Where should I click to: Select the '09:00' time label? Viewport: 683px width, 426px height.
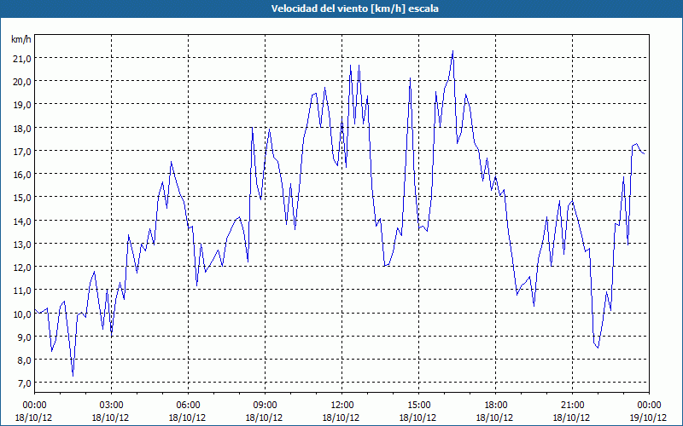point(265,406)
